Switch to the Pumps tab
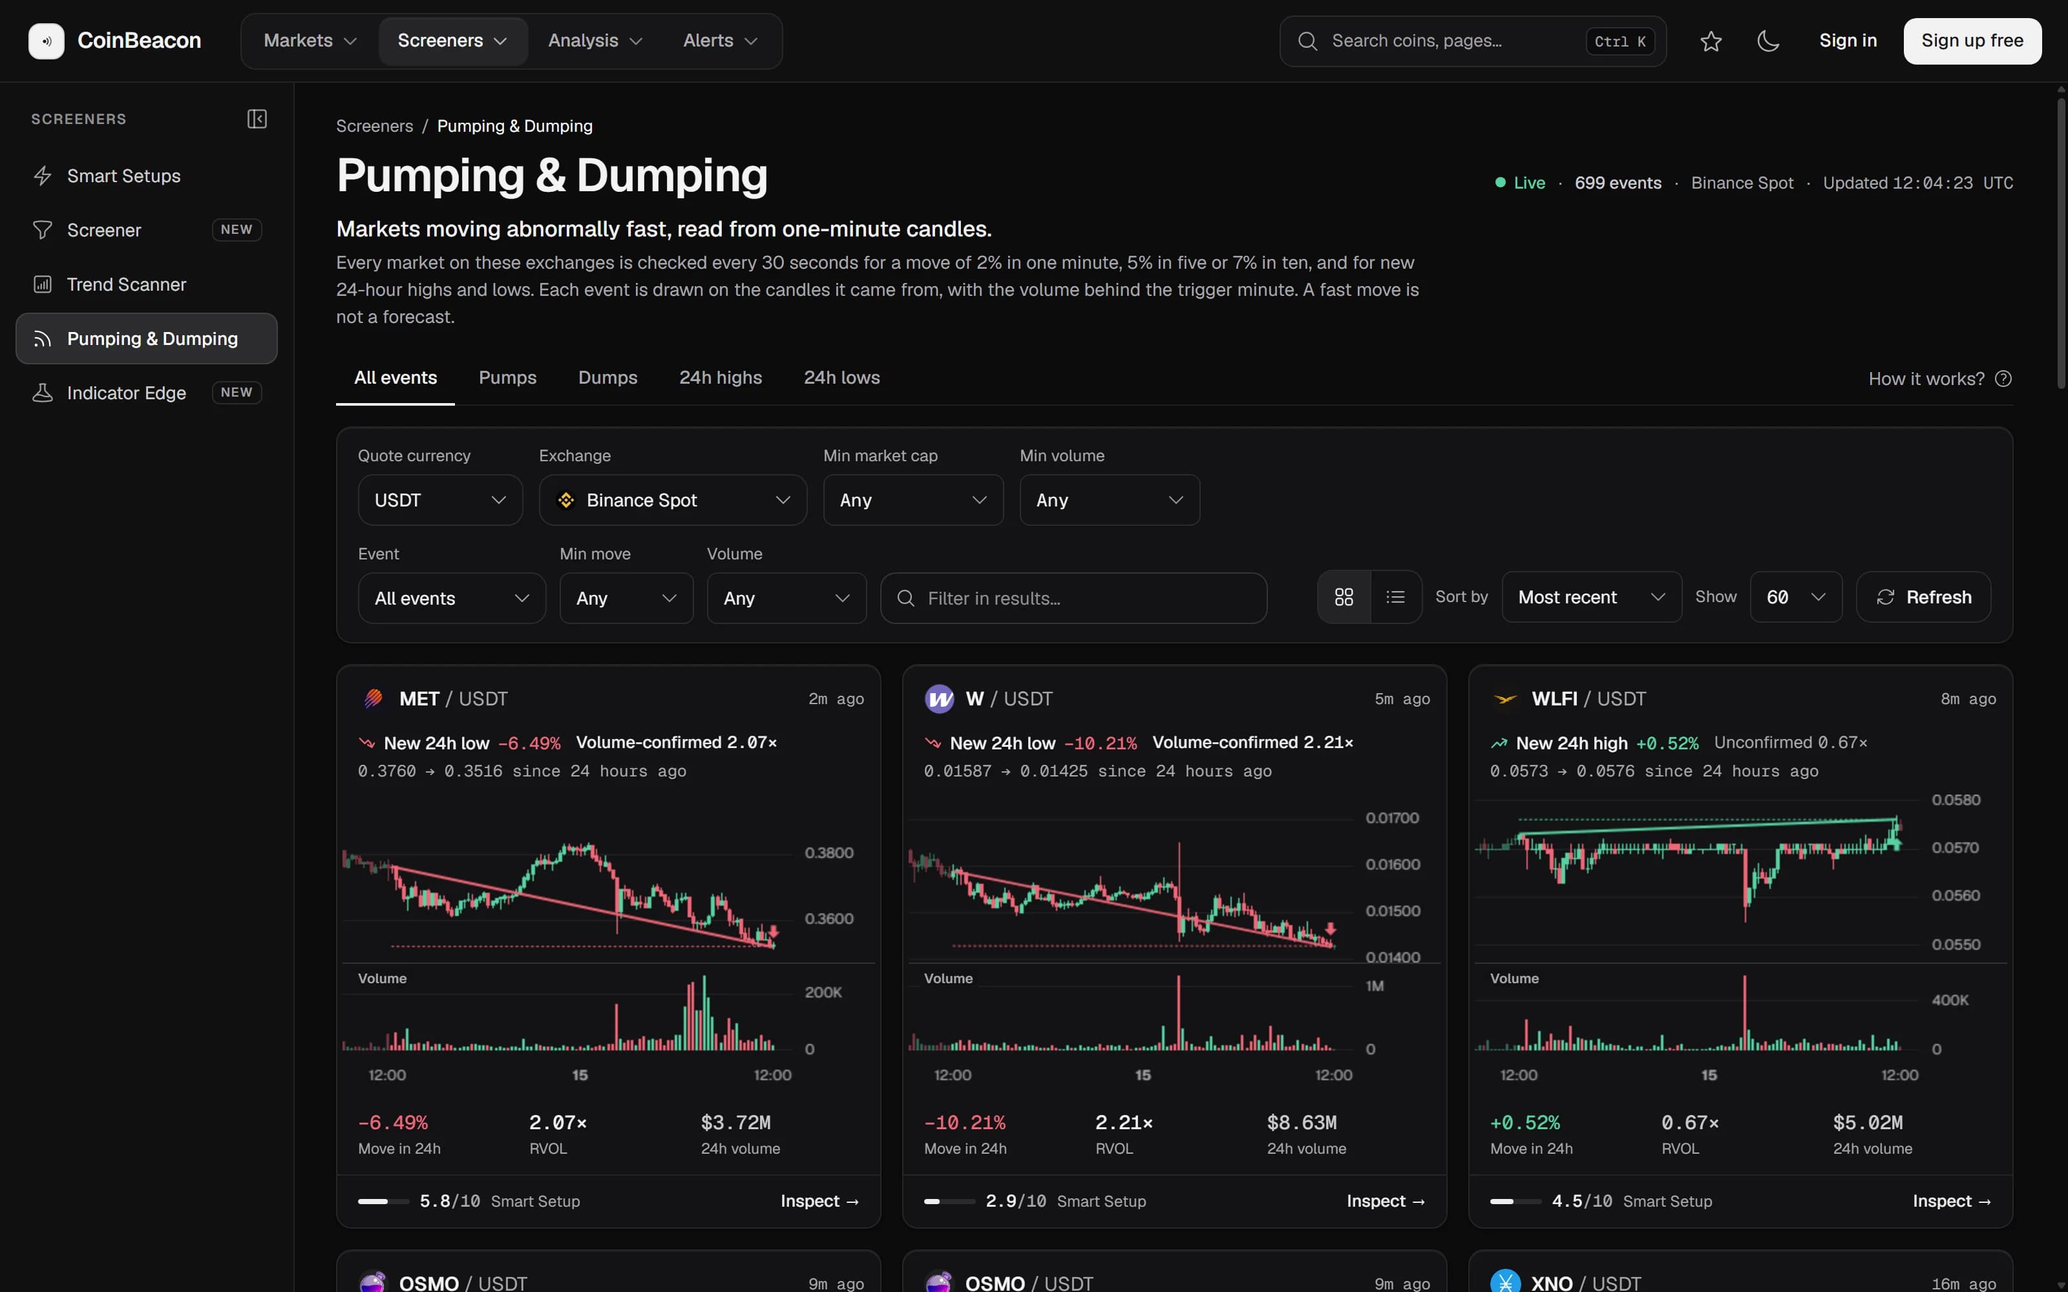Screen dimensions: 2068x1292 click(507, 378)
